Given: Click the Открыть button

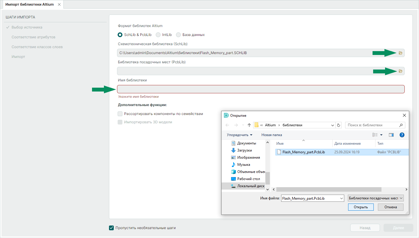Looking at the screenshot, I should tap(361, 207).
